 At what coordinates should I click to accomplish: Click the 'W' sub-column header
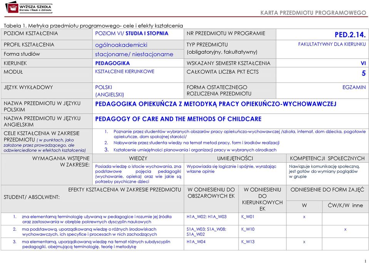pyautogui.click(x=304, y=205)
